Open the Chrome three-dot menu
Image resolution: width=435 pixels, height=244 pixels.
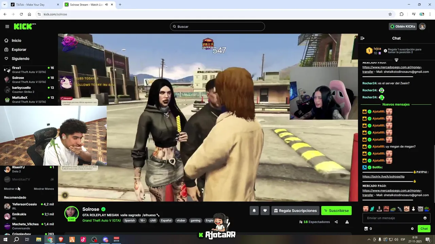pyautogui.click(x=430, y=14)
